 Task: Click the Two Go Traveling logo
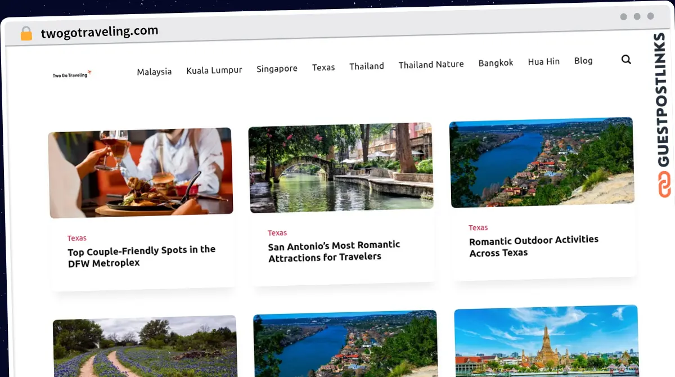[72, 74]
